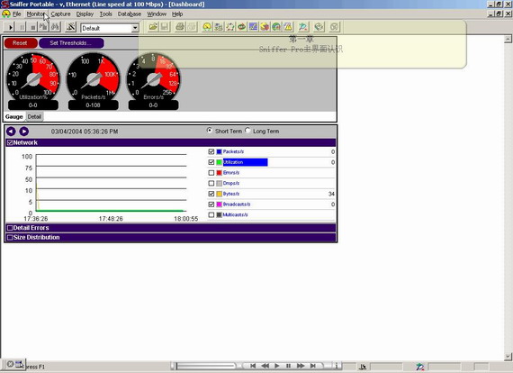Open the Dashboard gauge icon in toolbar
Image resolution: width=513 pixels, height=373 pixels.
tap(207, 27)
